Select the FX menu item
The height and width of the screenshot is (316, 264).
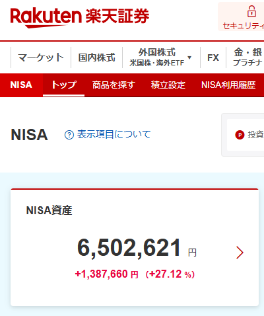(x=213, y=58)
